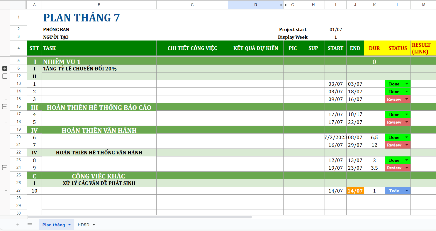Image resolution: width=436 pixels, height=231 pixels.
Task: Click the horizontal scrollbar at the bottom
Action: pyautogui.click(x=140, y=217)
